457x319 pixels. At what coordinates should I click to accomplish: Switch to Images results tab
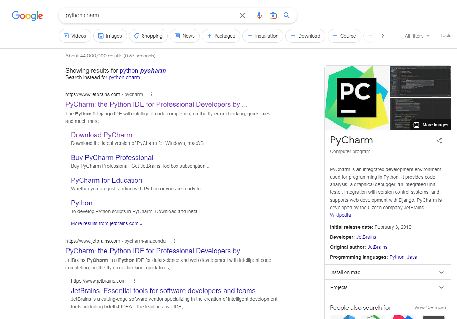pos(110,36)
